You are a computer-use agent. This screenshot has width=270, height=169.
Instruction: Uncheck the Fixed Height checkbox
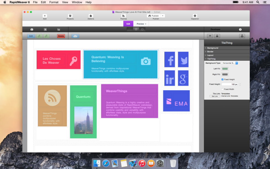coord(222,79)
